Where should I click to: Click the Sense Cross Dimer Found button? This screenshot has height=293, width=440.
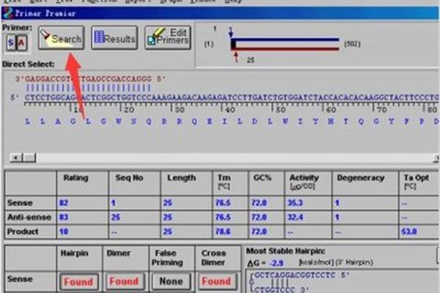tap(217, 281)
